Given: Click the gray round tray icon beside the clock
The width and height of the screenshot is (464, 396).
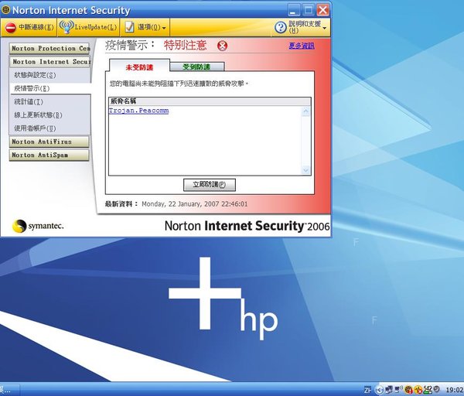Looking at the screenshot, I should click(436, 389).
